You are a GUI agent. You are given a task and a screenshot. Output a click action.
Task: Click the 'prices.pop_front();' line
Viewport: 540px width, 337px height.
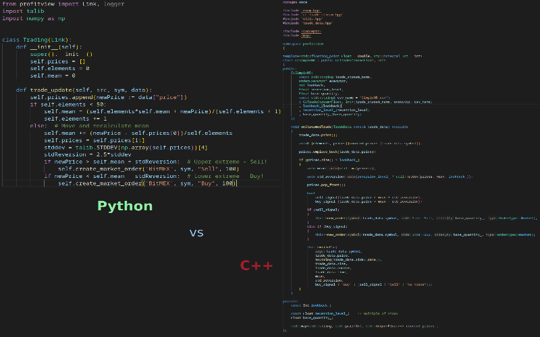coord(326,185)
